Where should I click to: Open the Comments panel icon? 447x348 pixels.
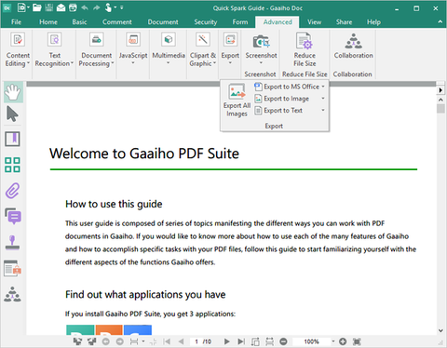[13, 216]
